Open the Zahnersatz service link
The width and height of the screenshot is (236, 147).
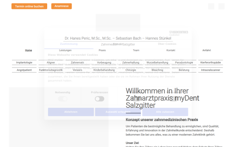[x=77, y=63]
